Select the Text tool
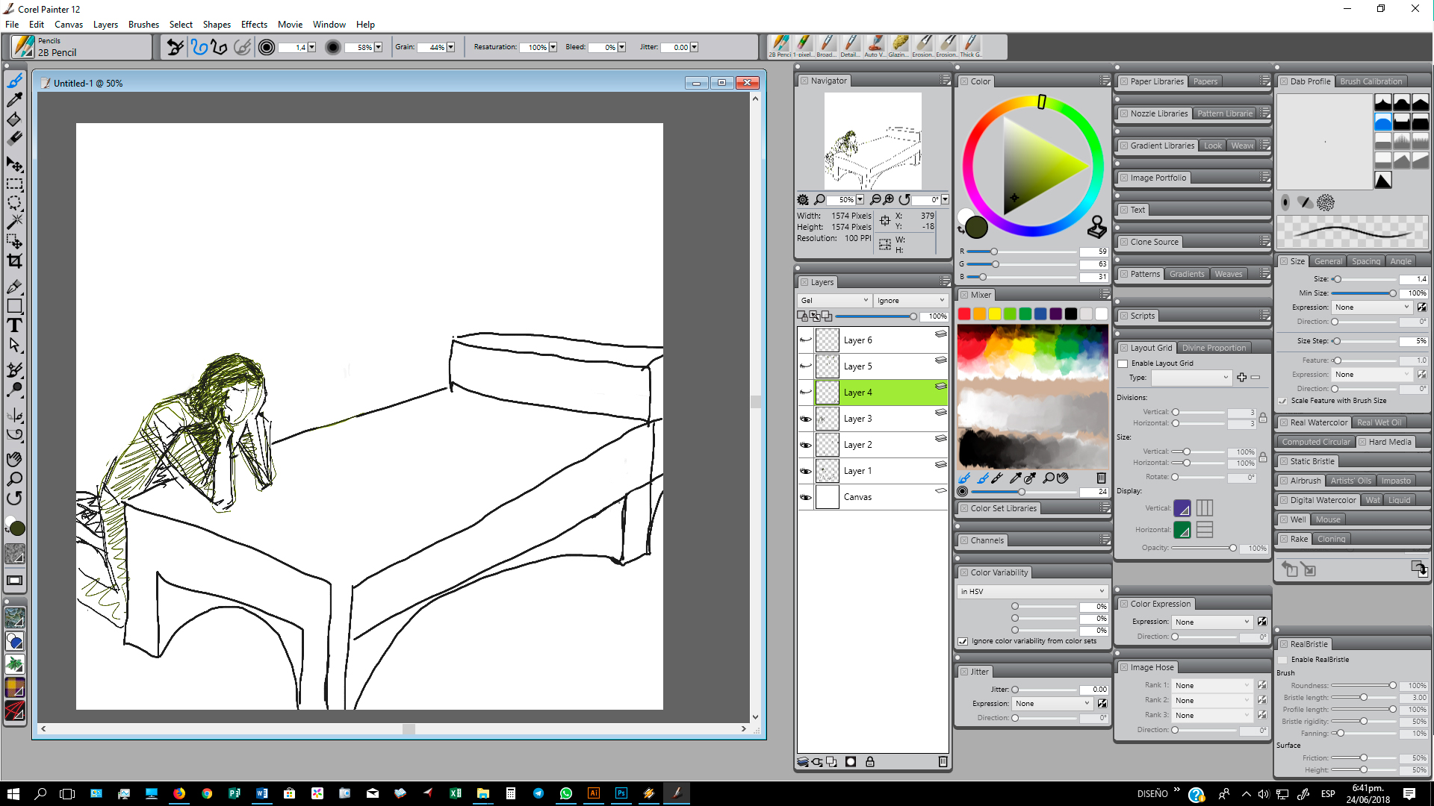This screenshot has height=806, width=1434. click(14, 325)
